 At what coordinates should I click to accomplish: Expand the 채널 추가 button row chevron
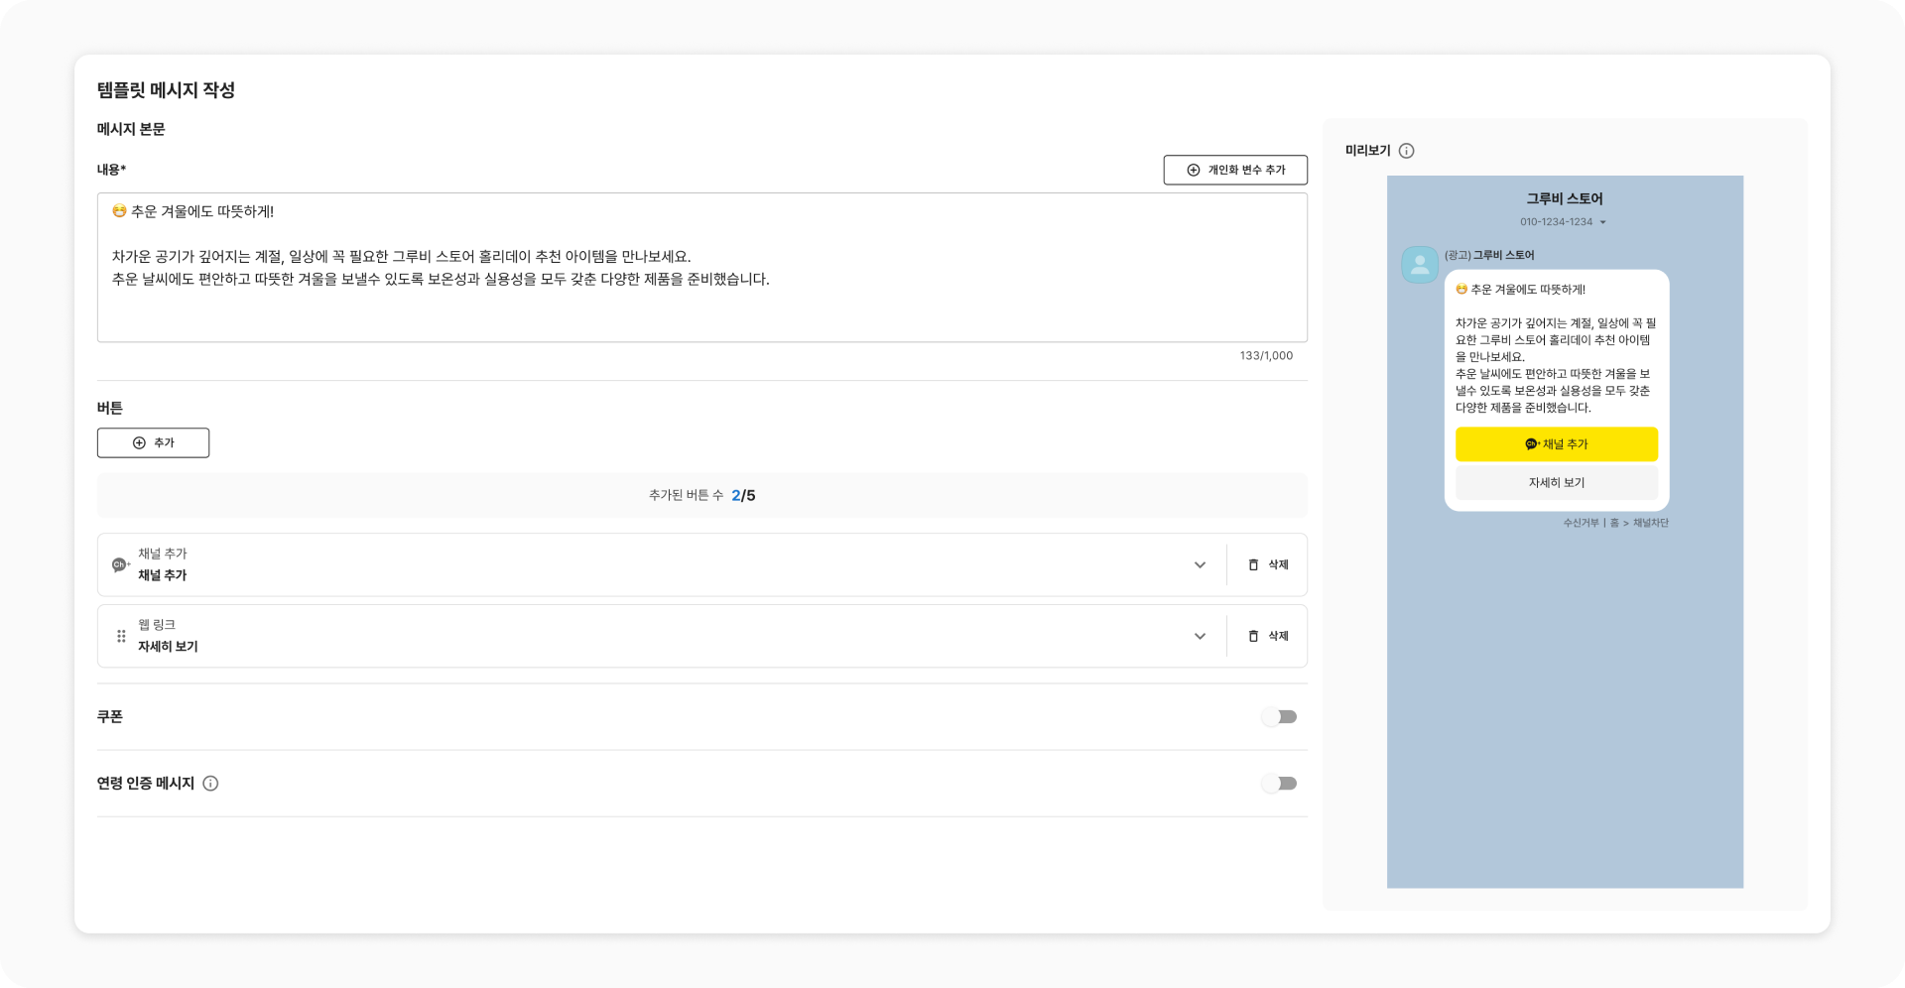1200,564
